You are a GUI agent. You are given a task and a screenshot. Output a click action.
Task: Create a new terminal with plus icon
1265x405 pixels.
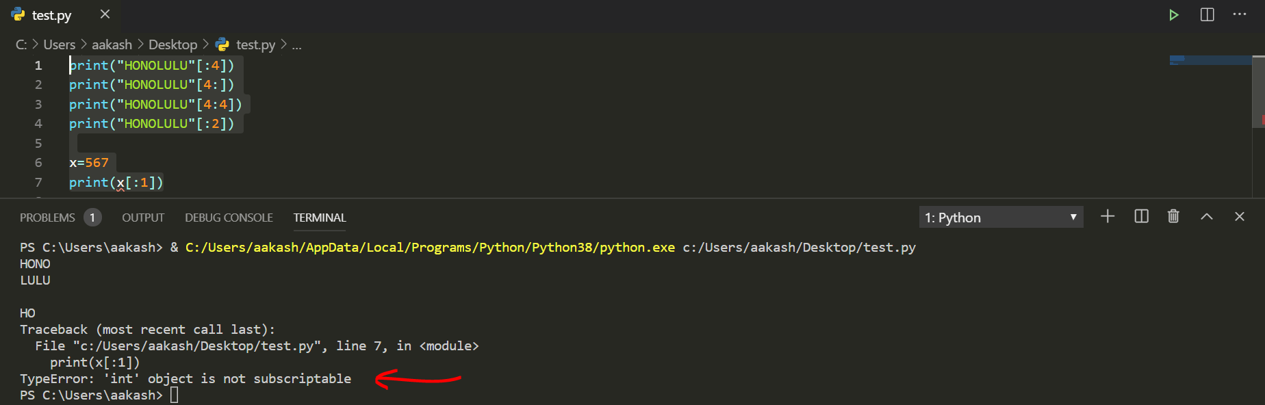pyautogui.click(x=1108, y=217)
